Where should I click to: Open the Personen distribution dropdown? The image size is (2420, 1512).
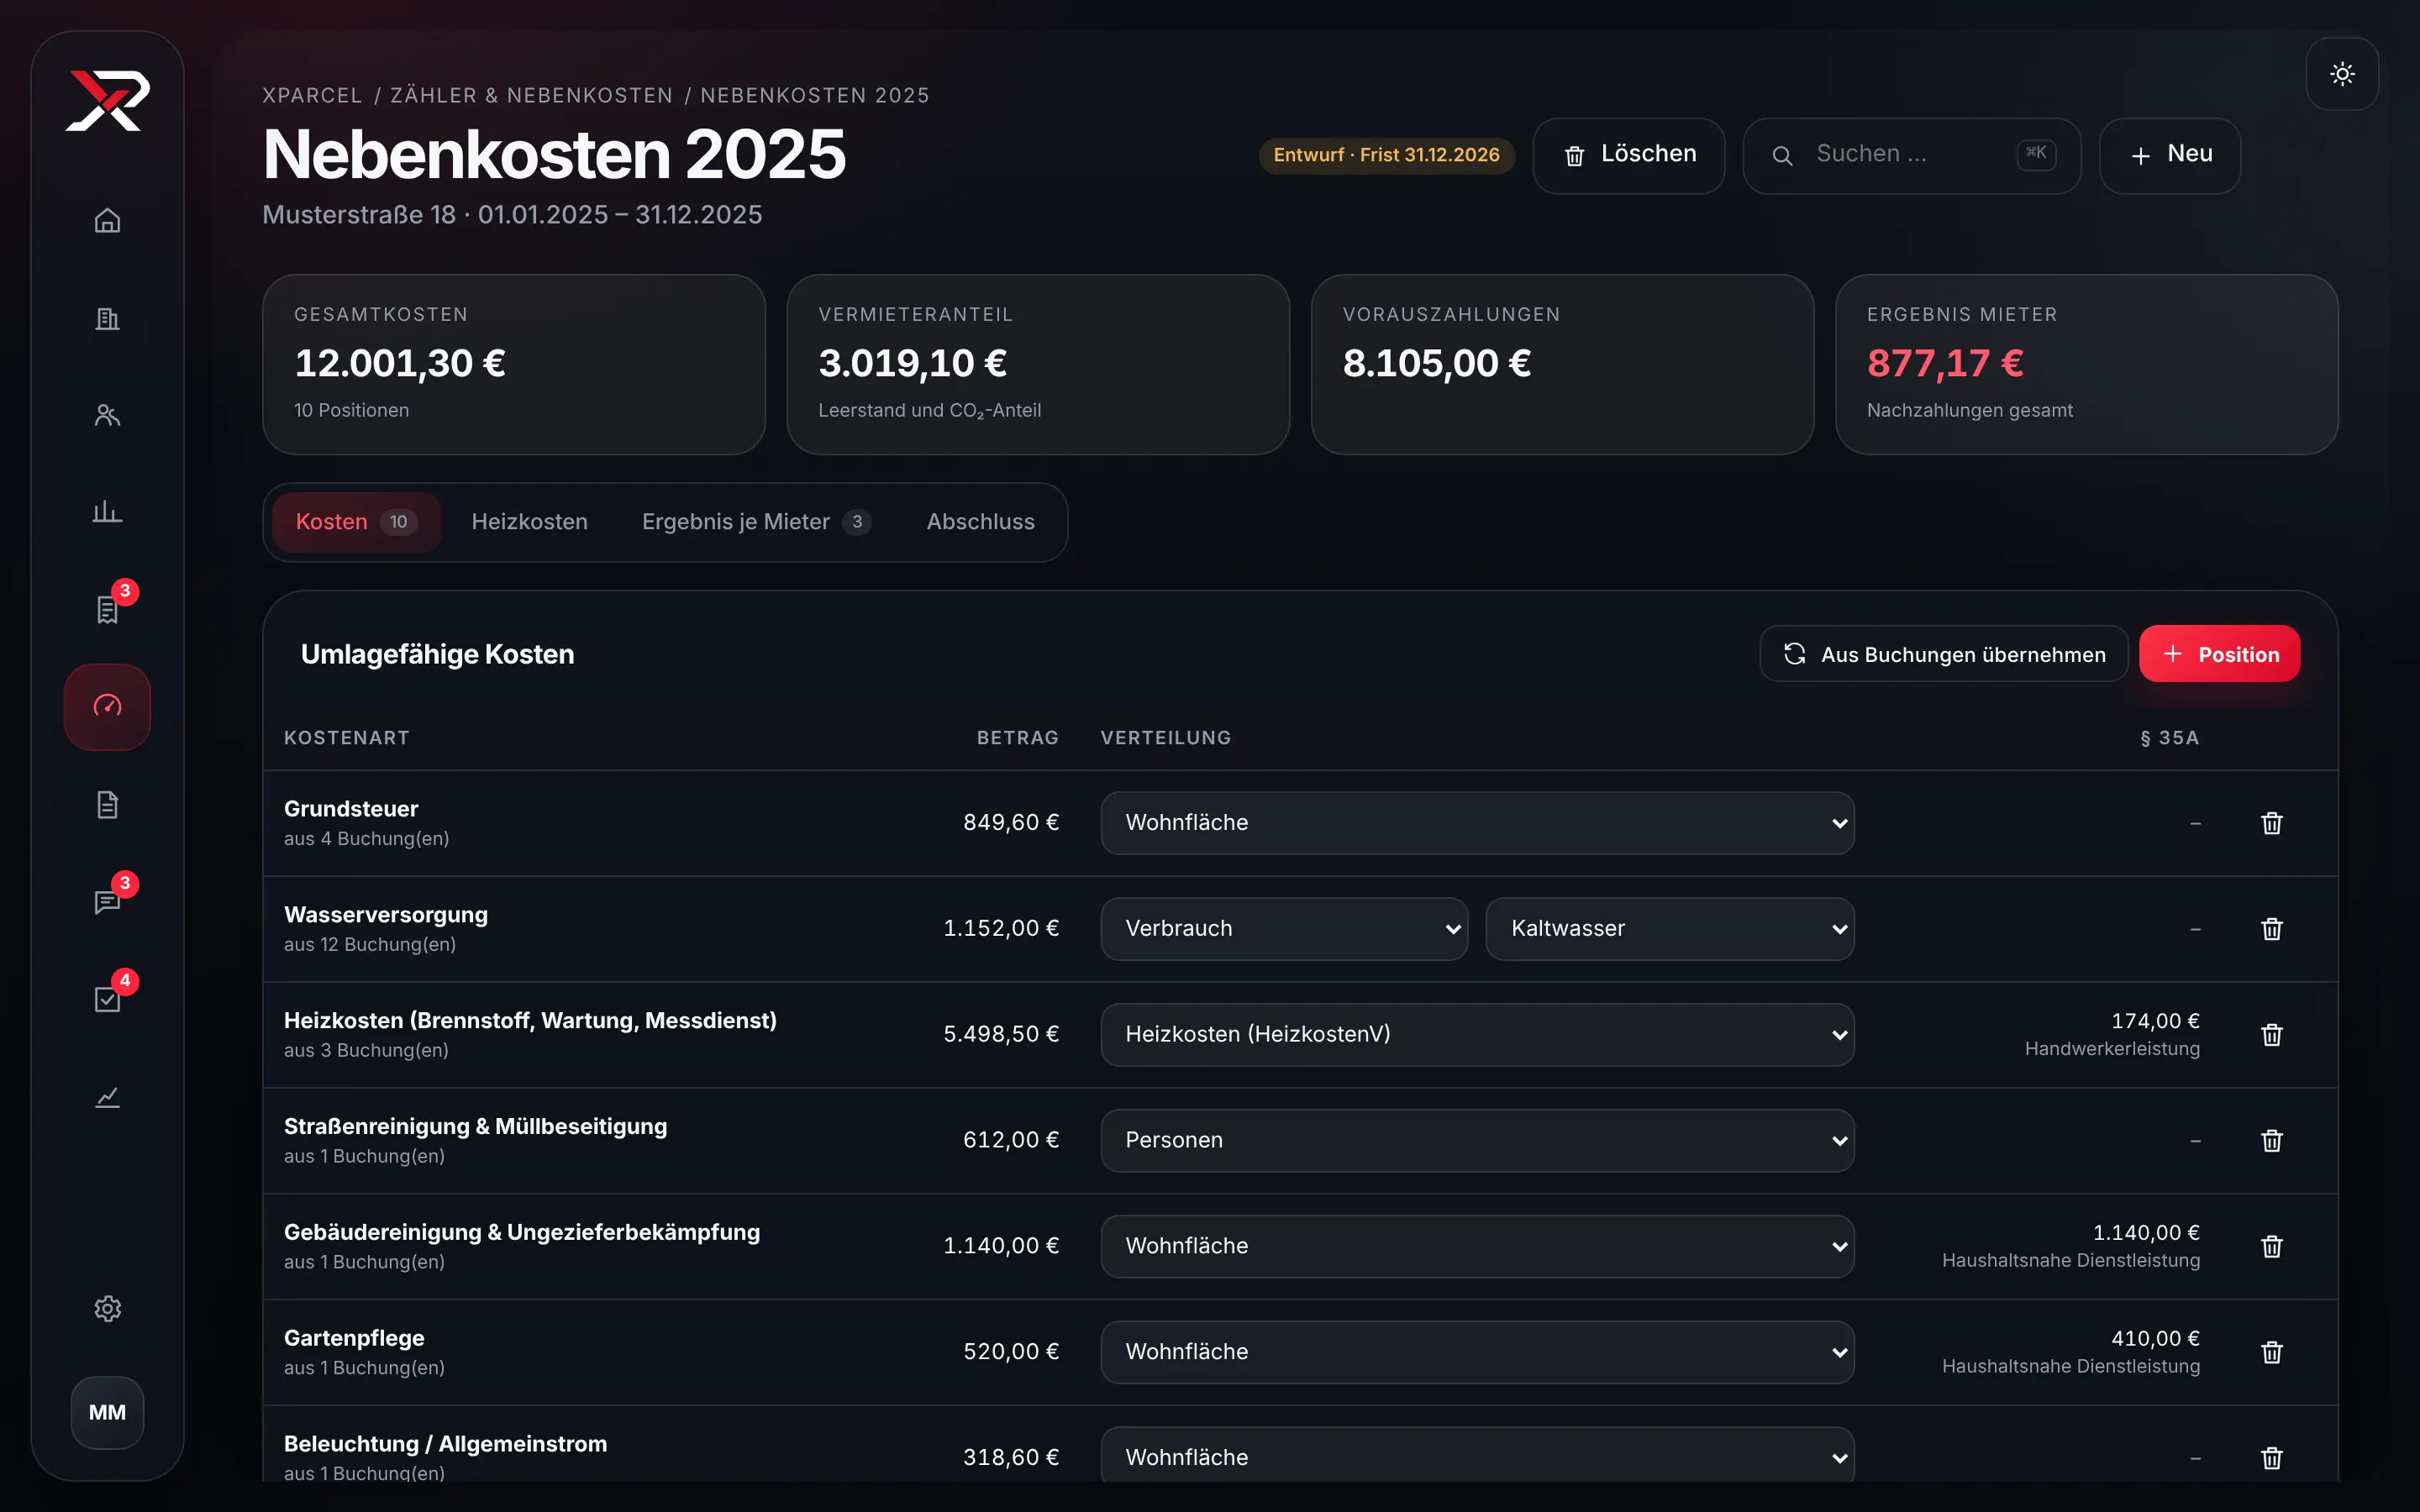pos(1477,1141)
